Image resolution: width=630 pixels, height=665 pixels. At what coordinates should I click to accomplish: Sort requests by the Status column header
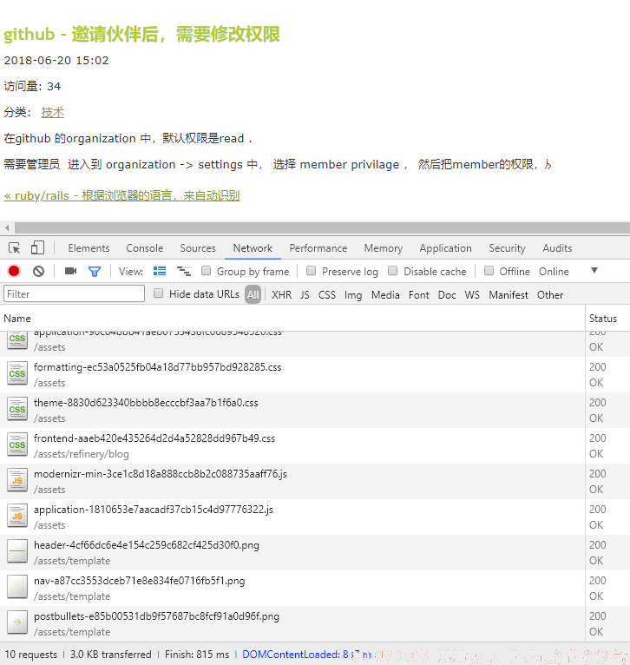(607, 318)
